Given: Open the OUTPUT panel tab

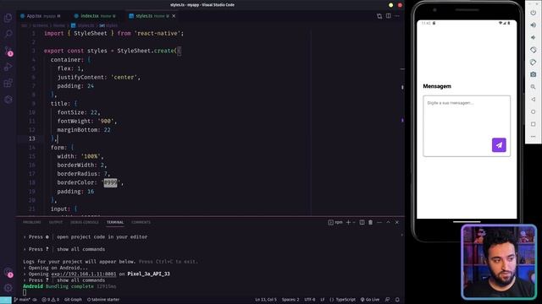Looking at the screenshot, I should (x=56, y=222).
